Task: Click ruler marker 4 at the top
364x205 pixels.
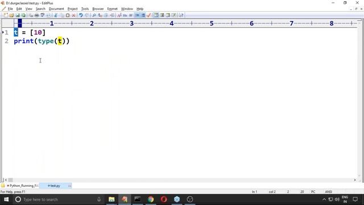Action: (x=172, y=23)
